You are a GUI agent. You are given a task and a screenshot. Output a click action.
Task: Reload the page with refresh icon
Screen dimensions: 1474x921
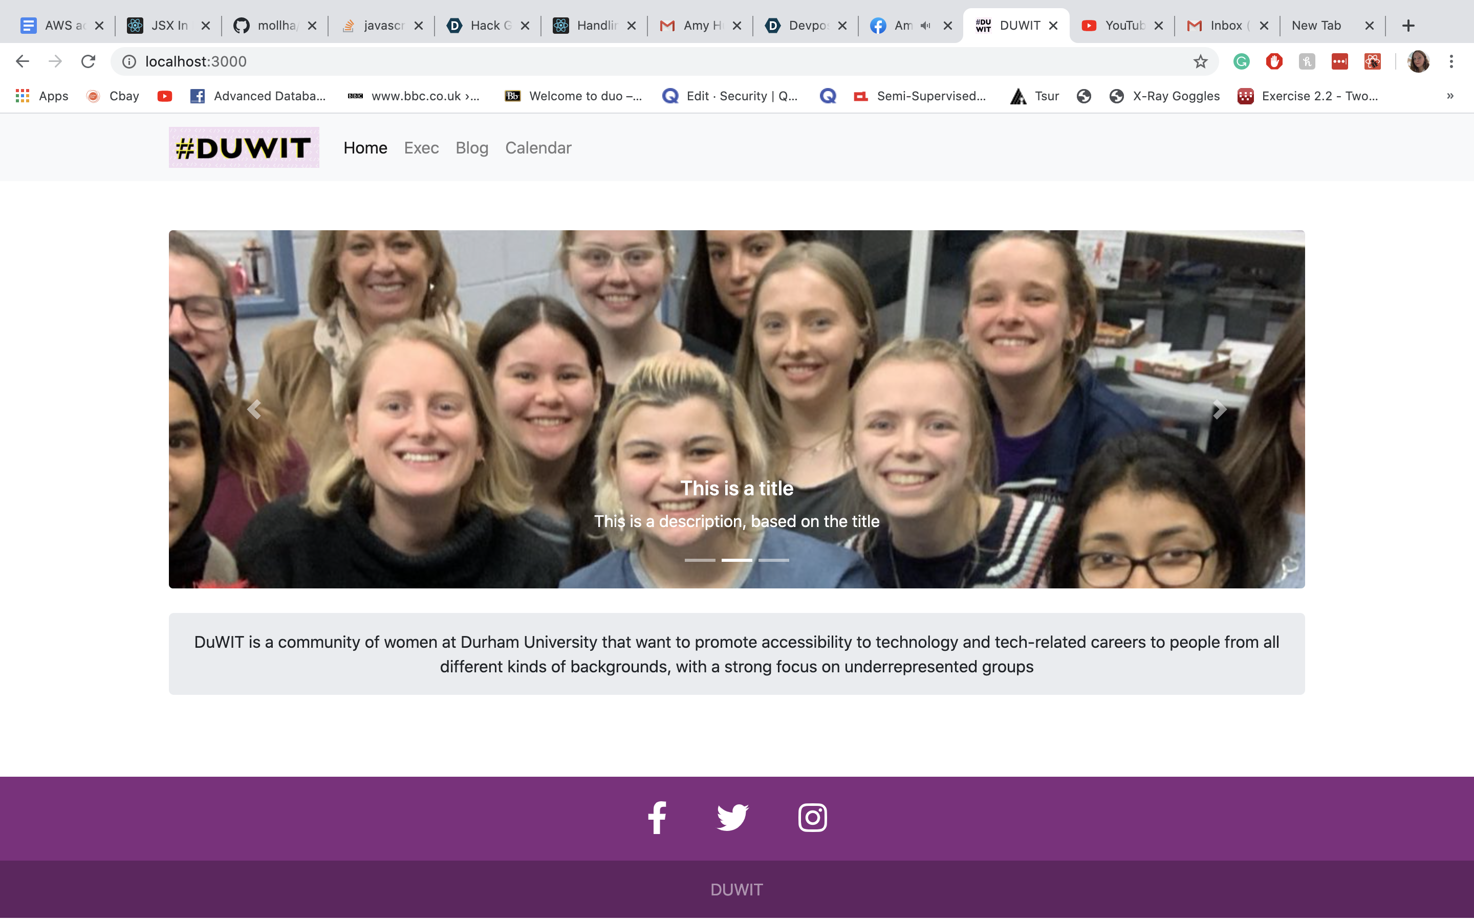89,61
